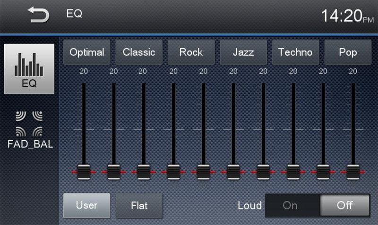378x225 pixels.
Task: Choose the Classic EQ preset
Action: [x=139, y=52]
